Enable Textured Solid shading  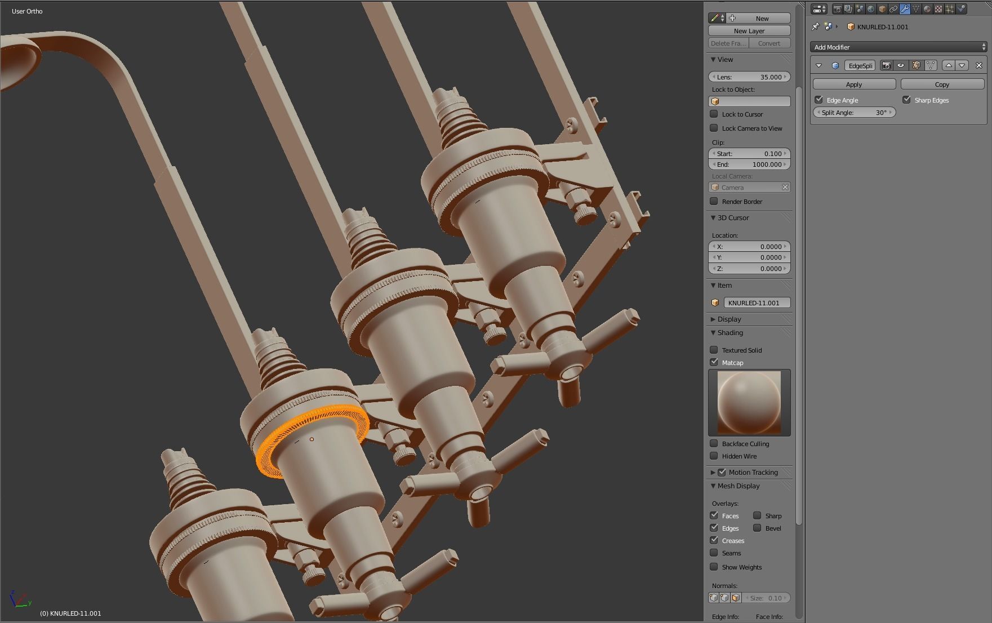pyautogui.click(x=714, y=350)
